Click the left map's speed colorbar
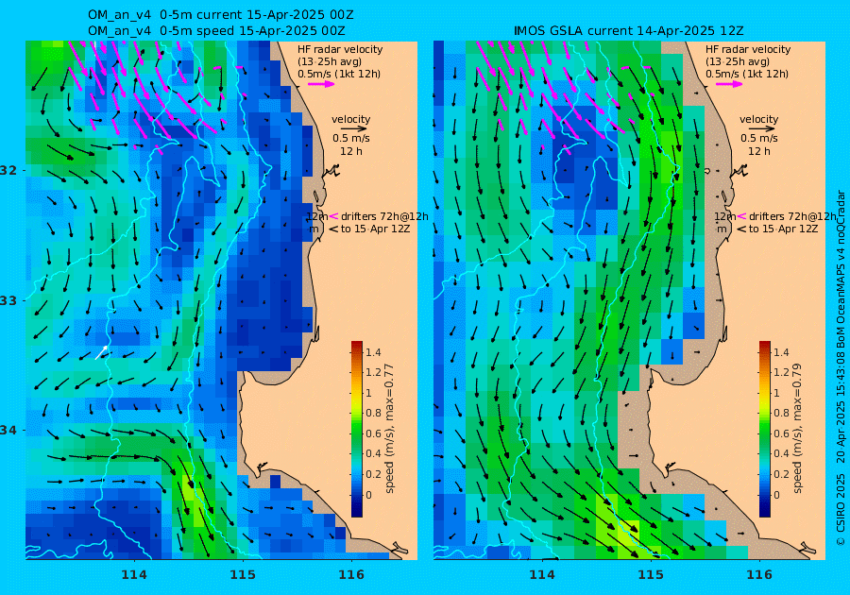The width and height of the screenshot is (850, 595). click(357, 429)
